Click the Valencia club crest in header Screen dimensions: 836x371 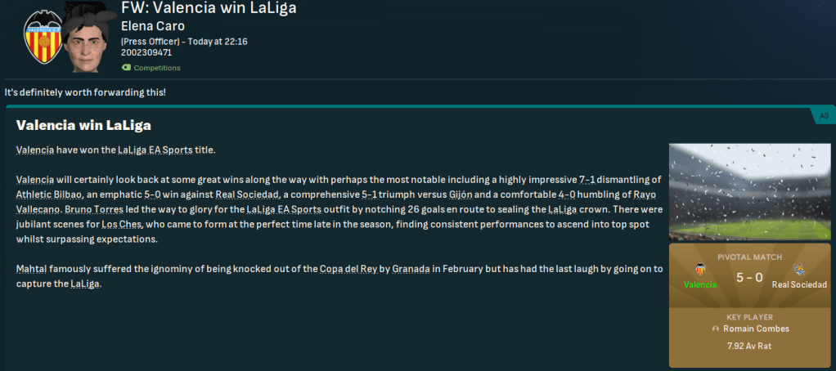pos(39,38)
